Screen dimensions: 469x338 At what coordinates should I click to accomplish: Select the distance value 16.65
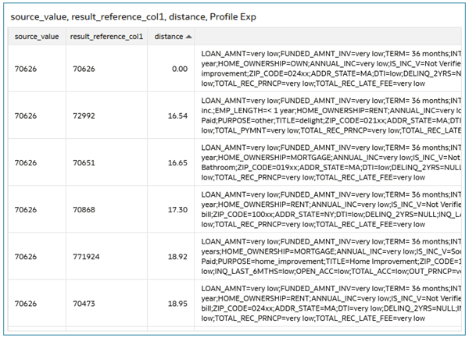click(x=177, y=162)
